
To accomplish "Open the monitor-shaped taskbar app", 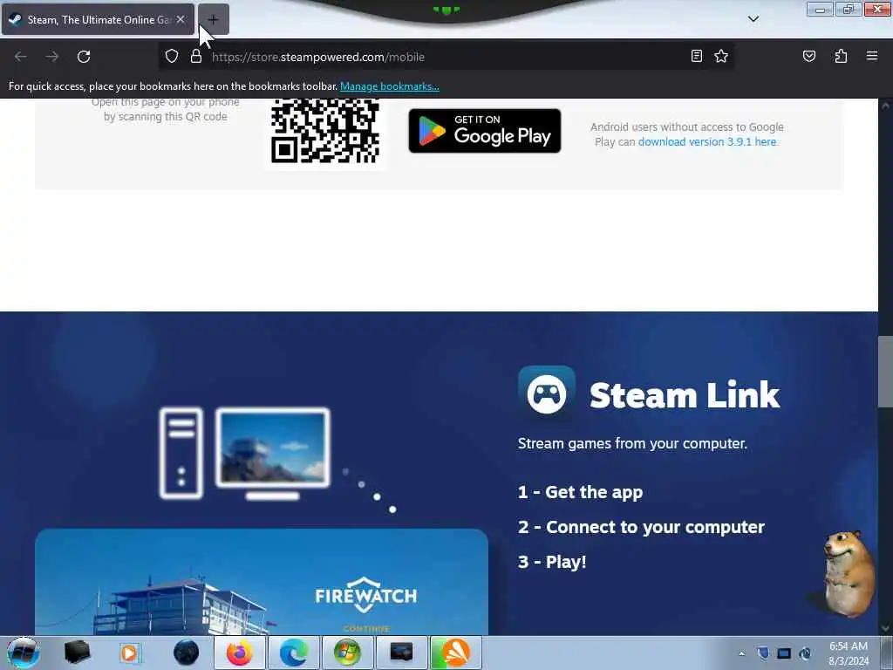I will tap(401, 653).
